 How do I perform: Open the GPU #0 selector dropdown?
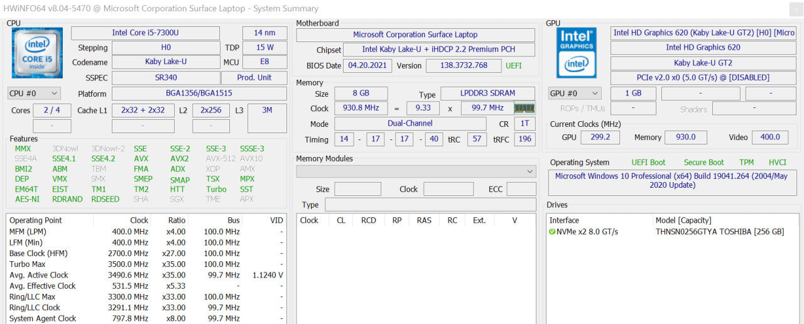click(574, 93)
